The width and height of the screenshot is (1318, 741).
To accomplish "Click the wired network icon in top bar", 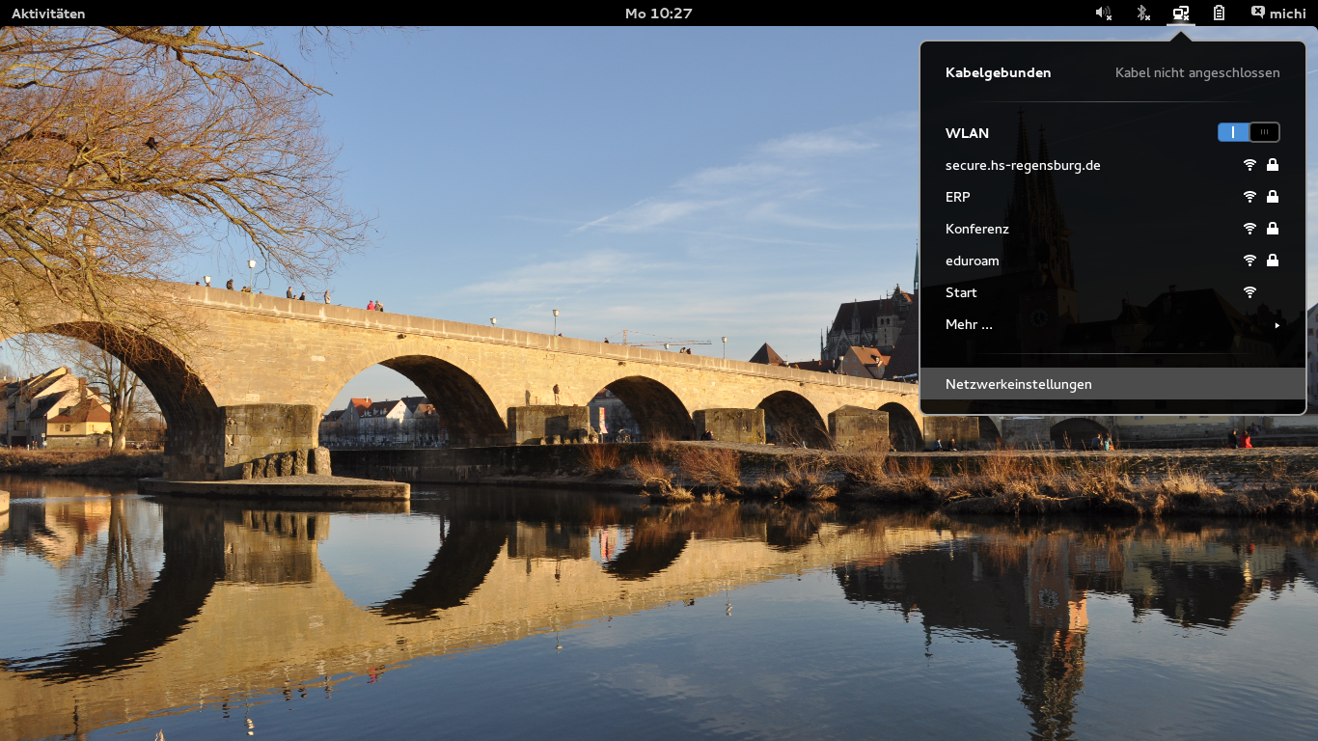I will 1180,14.
